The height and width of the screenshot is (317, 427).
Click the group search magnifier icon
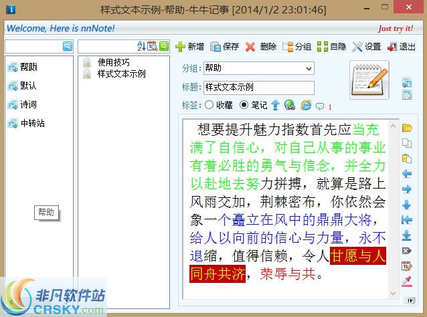pyautogui.click(x=68, y=46)
